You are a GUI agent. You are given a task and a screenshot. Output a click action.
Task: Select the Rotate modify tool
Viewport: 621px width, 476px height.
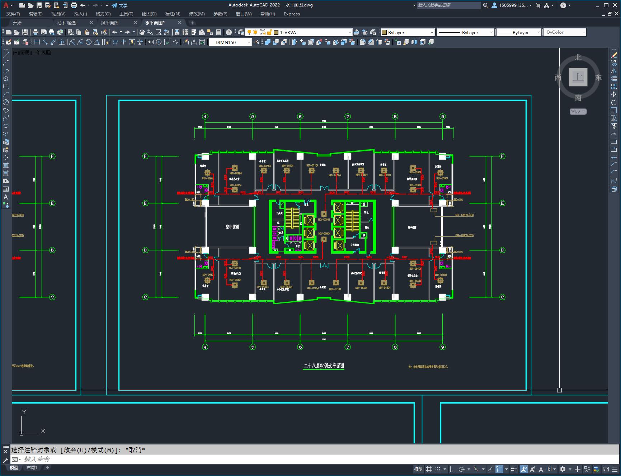click(614, 102)
